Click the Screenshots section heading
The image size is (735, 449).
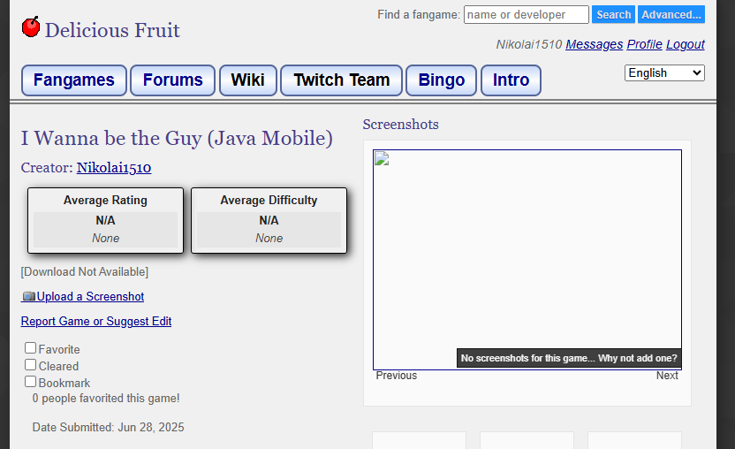(x=401, y=125)
